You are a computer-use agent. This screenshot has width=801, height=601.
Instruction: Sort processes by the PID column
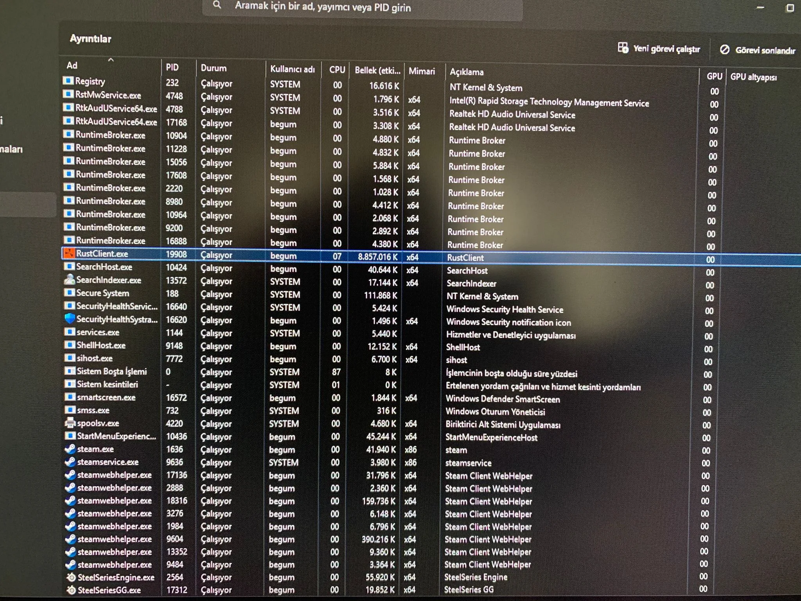click(x=172, y=67)
